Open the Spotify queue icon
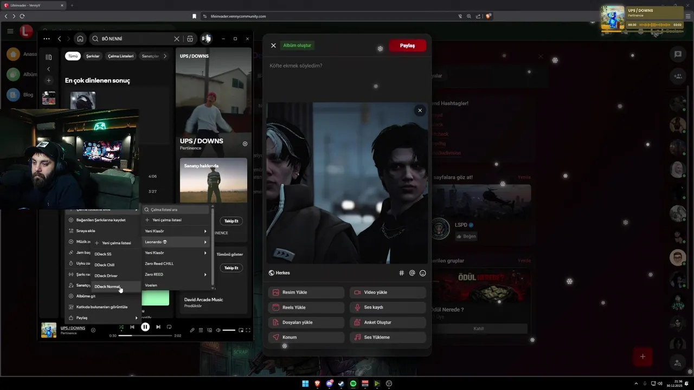The height and width of the screenshot is (390, 694). (201, 330)
